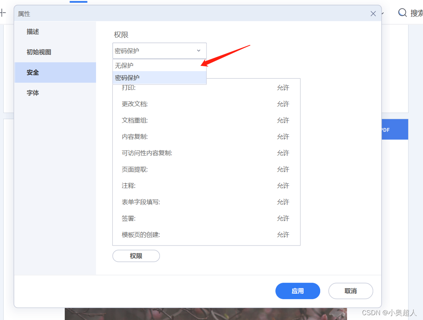The image size is (423, 320).
Task: Click the 签署 permission row
Action: pyautogui.click(x=206, y=218)
